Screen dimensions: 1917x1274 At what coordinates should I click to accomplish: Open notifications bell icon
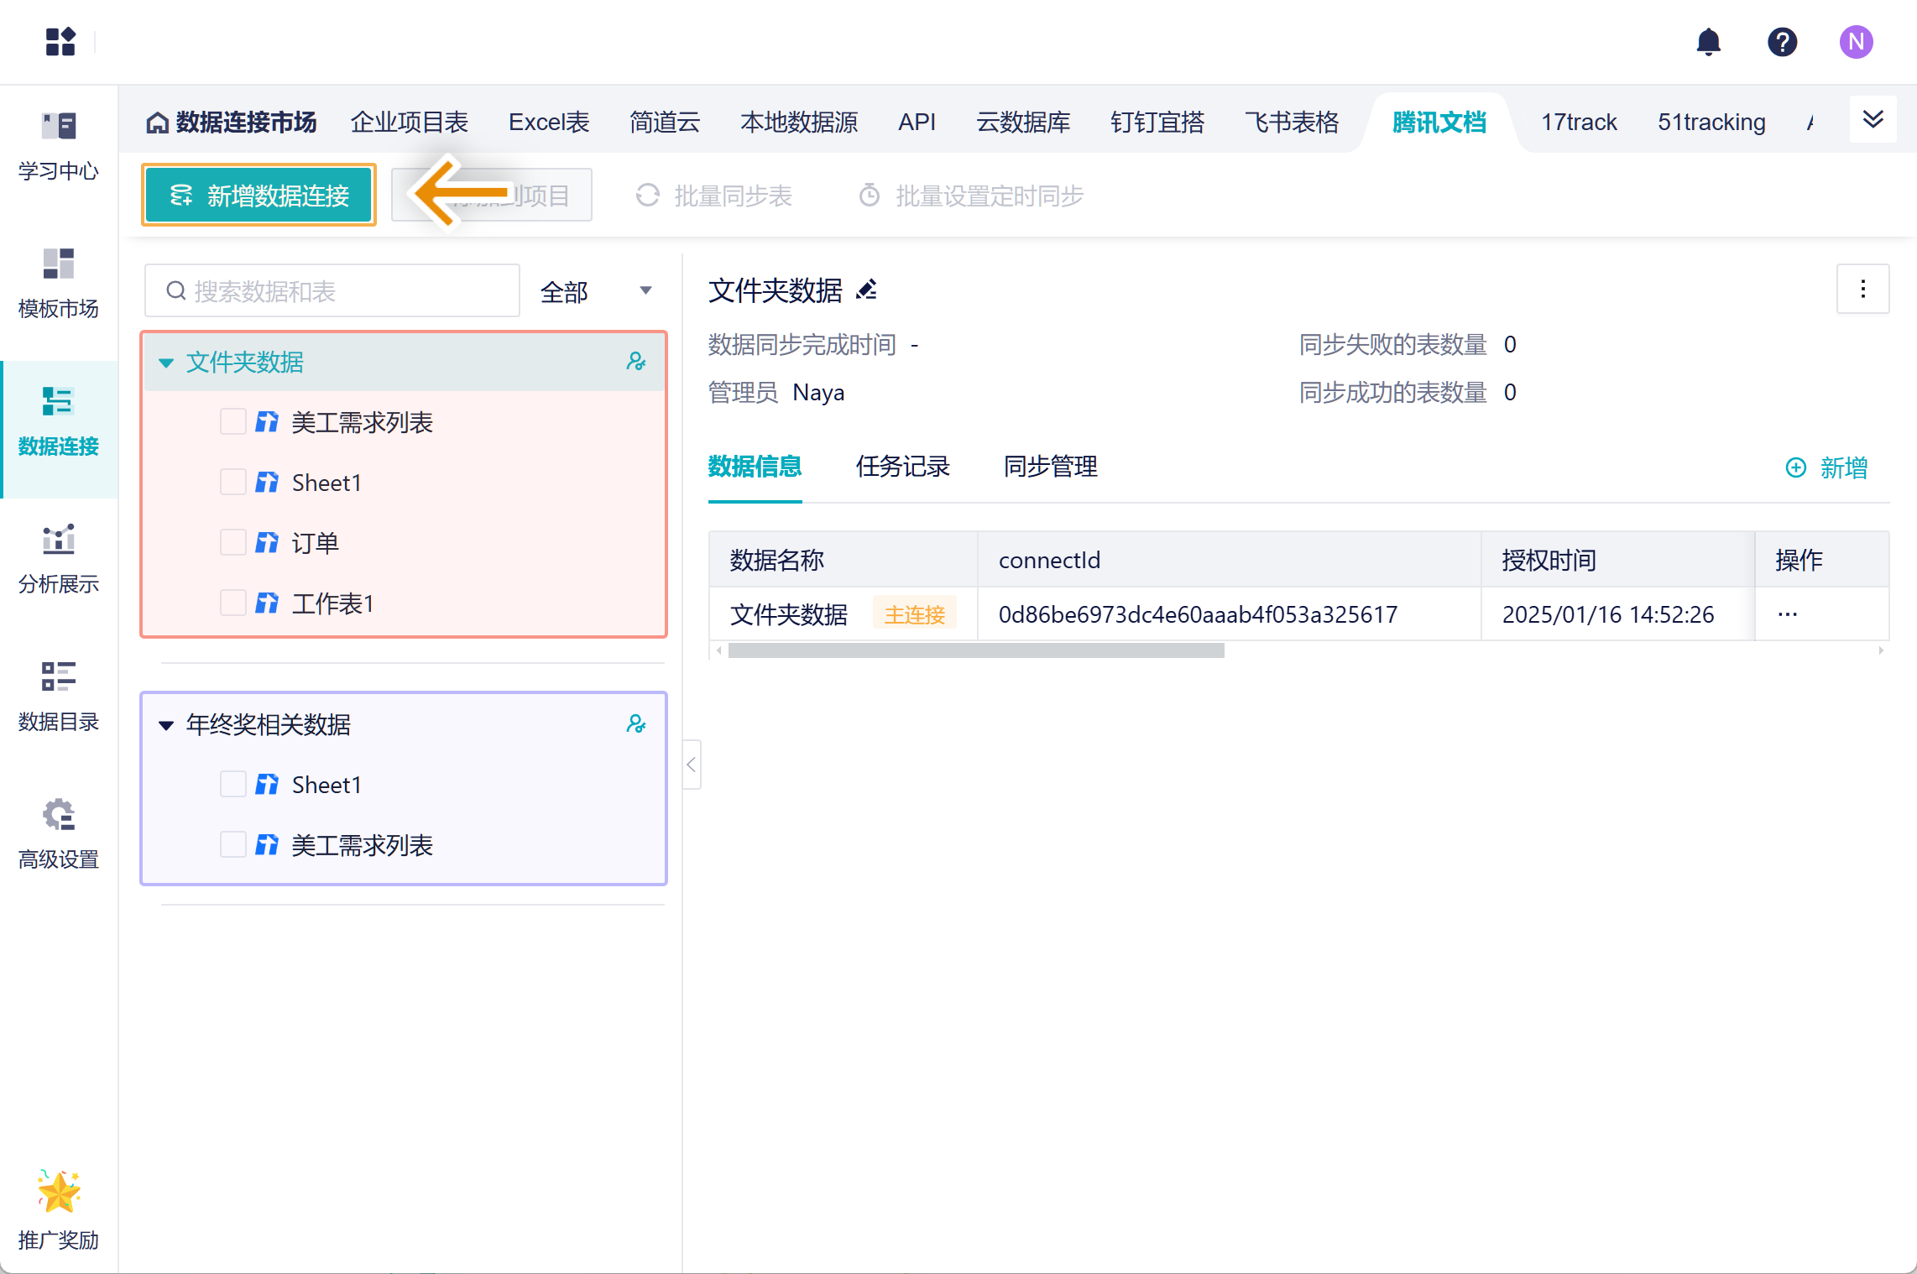tap(1708, 42)
